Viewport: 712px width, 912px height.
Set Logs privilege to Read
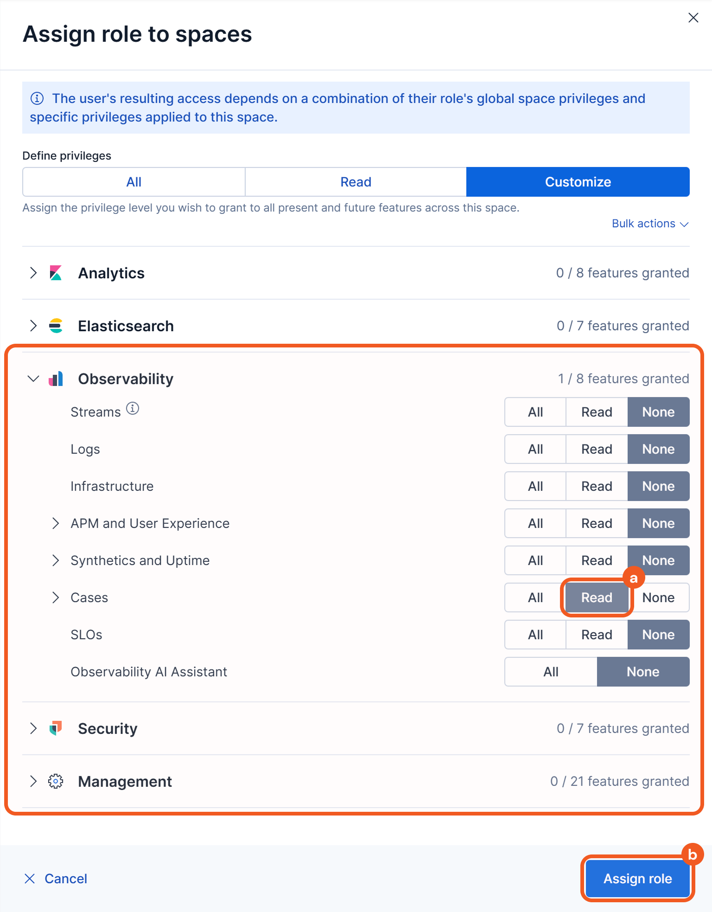tap(597, 449)
